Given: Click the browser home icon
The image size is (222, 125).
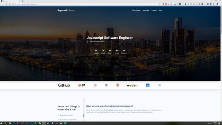Looking at the screenshot, I should click(9, 4).
